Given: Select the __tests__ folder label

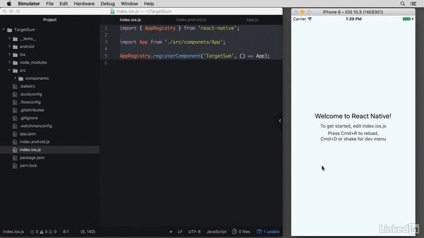Looking at the screenshot, I should click(x=28, y=38).
